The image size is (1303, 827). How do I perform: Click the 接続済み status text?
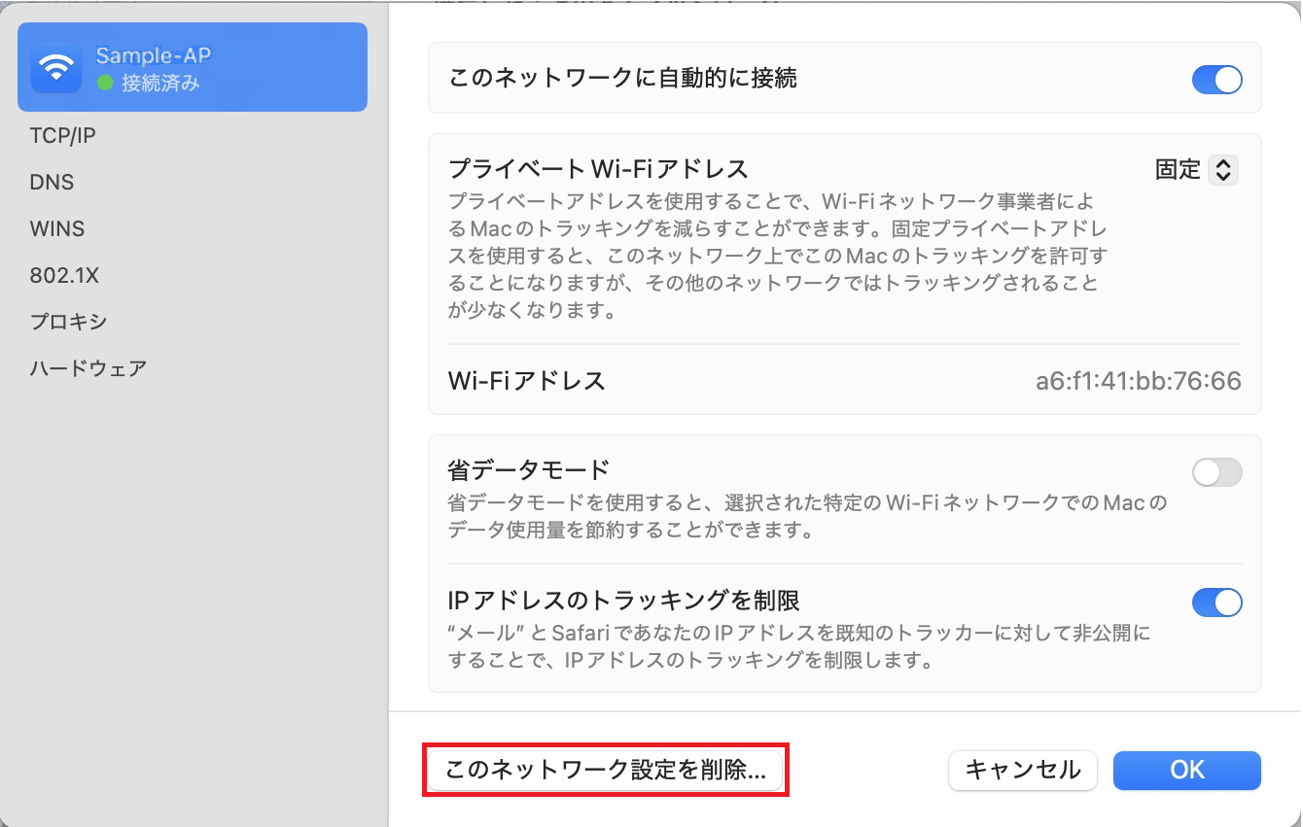point(160,84)
